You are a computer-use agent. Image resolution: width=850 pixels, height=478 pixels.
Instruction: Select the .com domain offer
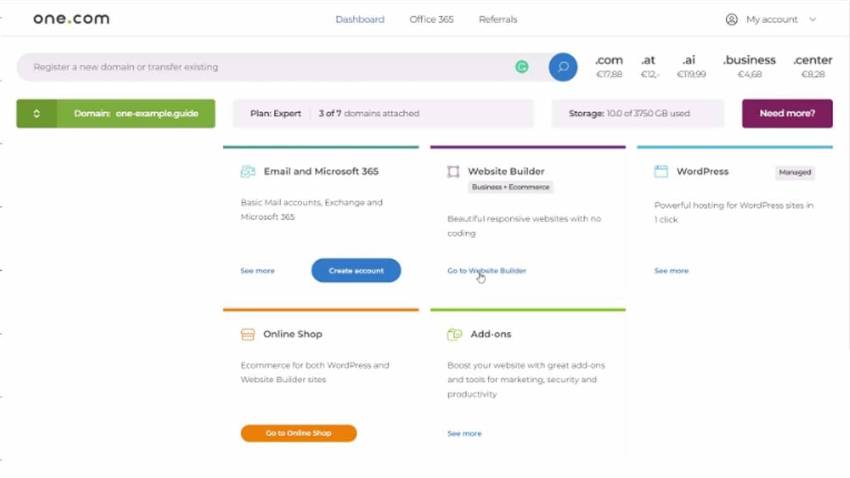609,67
